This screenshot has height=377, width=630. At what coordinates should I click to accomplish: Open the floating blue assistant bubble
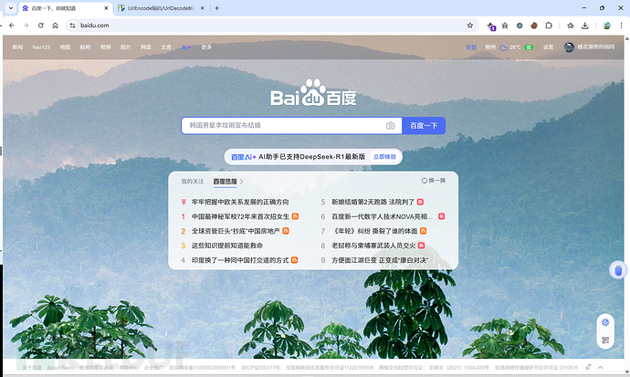(x=618, y=270)
